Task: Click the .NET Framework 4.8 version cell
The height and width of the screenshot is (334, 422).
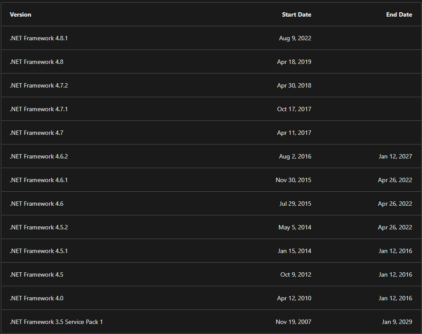Action: (36, 62)
